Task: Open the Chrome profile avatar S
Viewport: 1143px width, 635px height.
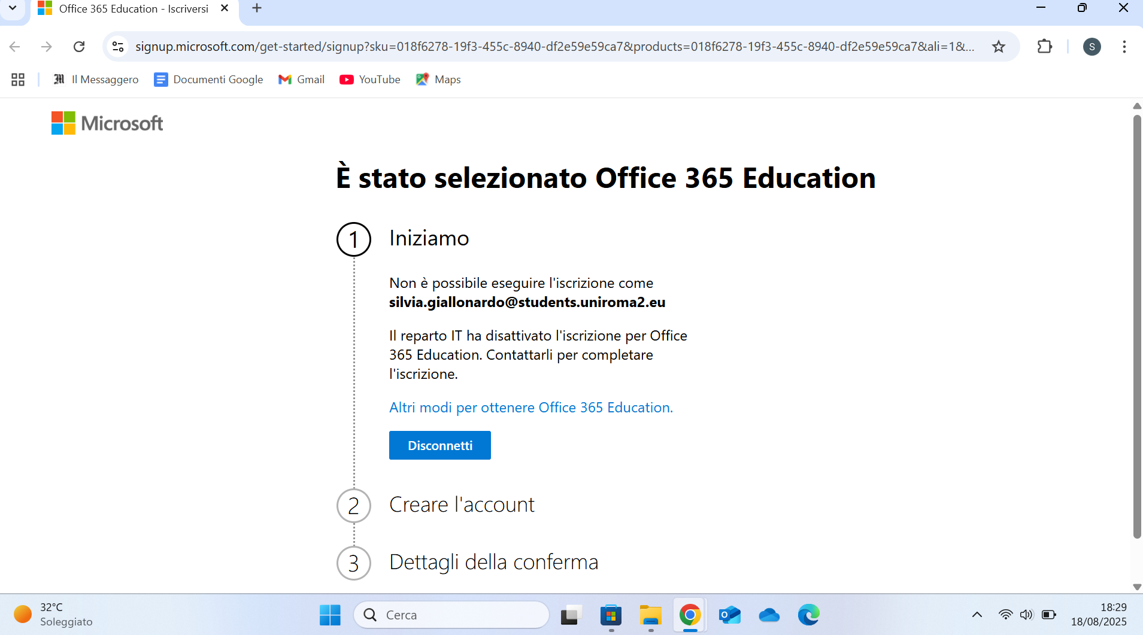Action: point(1092,47)
